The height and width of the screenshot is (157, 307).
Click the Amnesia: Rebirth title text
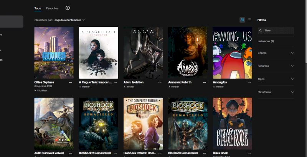pos(180,82)
